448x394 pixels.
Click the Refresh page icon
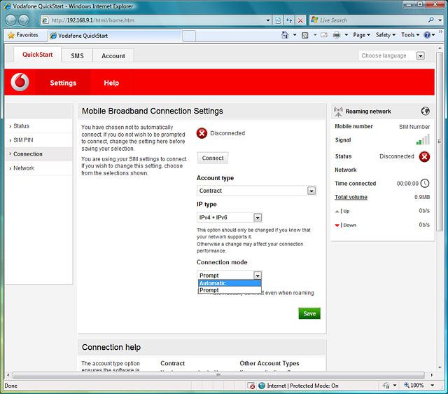(x=289, y=20)
